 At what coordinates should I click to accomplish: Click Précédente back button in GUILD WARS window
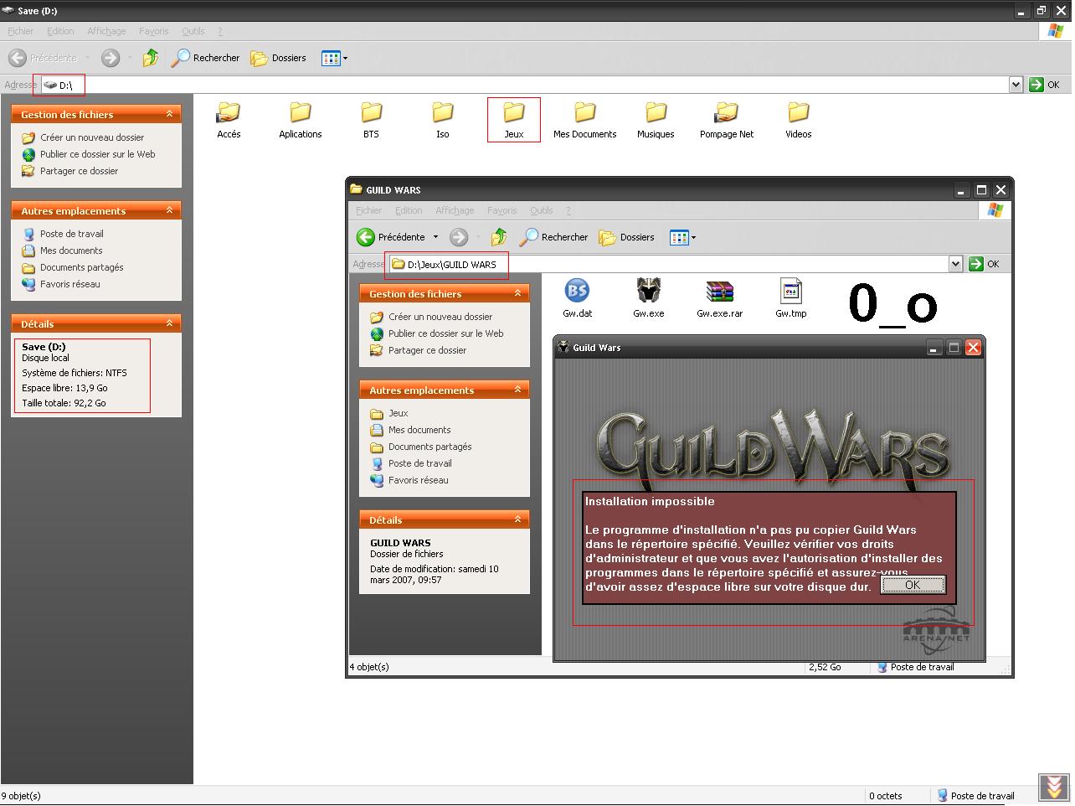coord(391,237)
